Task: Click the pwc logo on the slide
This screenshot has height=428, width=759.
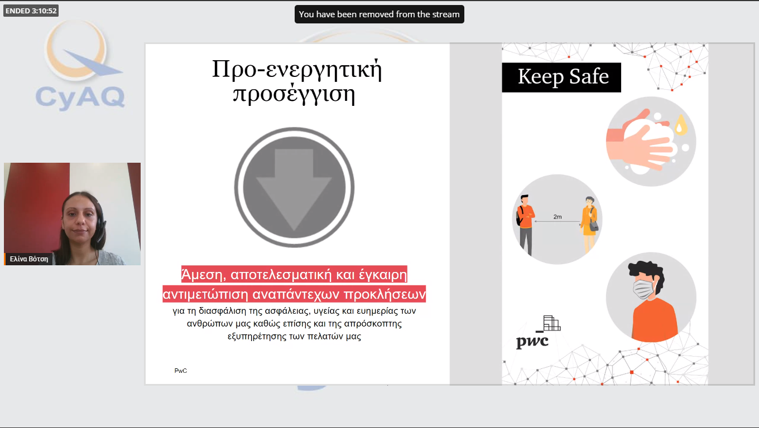Action: coord(538,332)
